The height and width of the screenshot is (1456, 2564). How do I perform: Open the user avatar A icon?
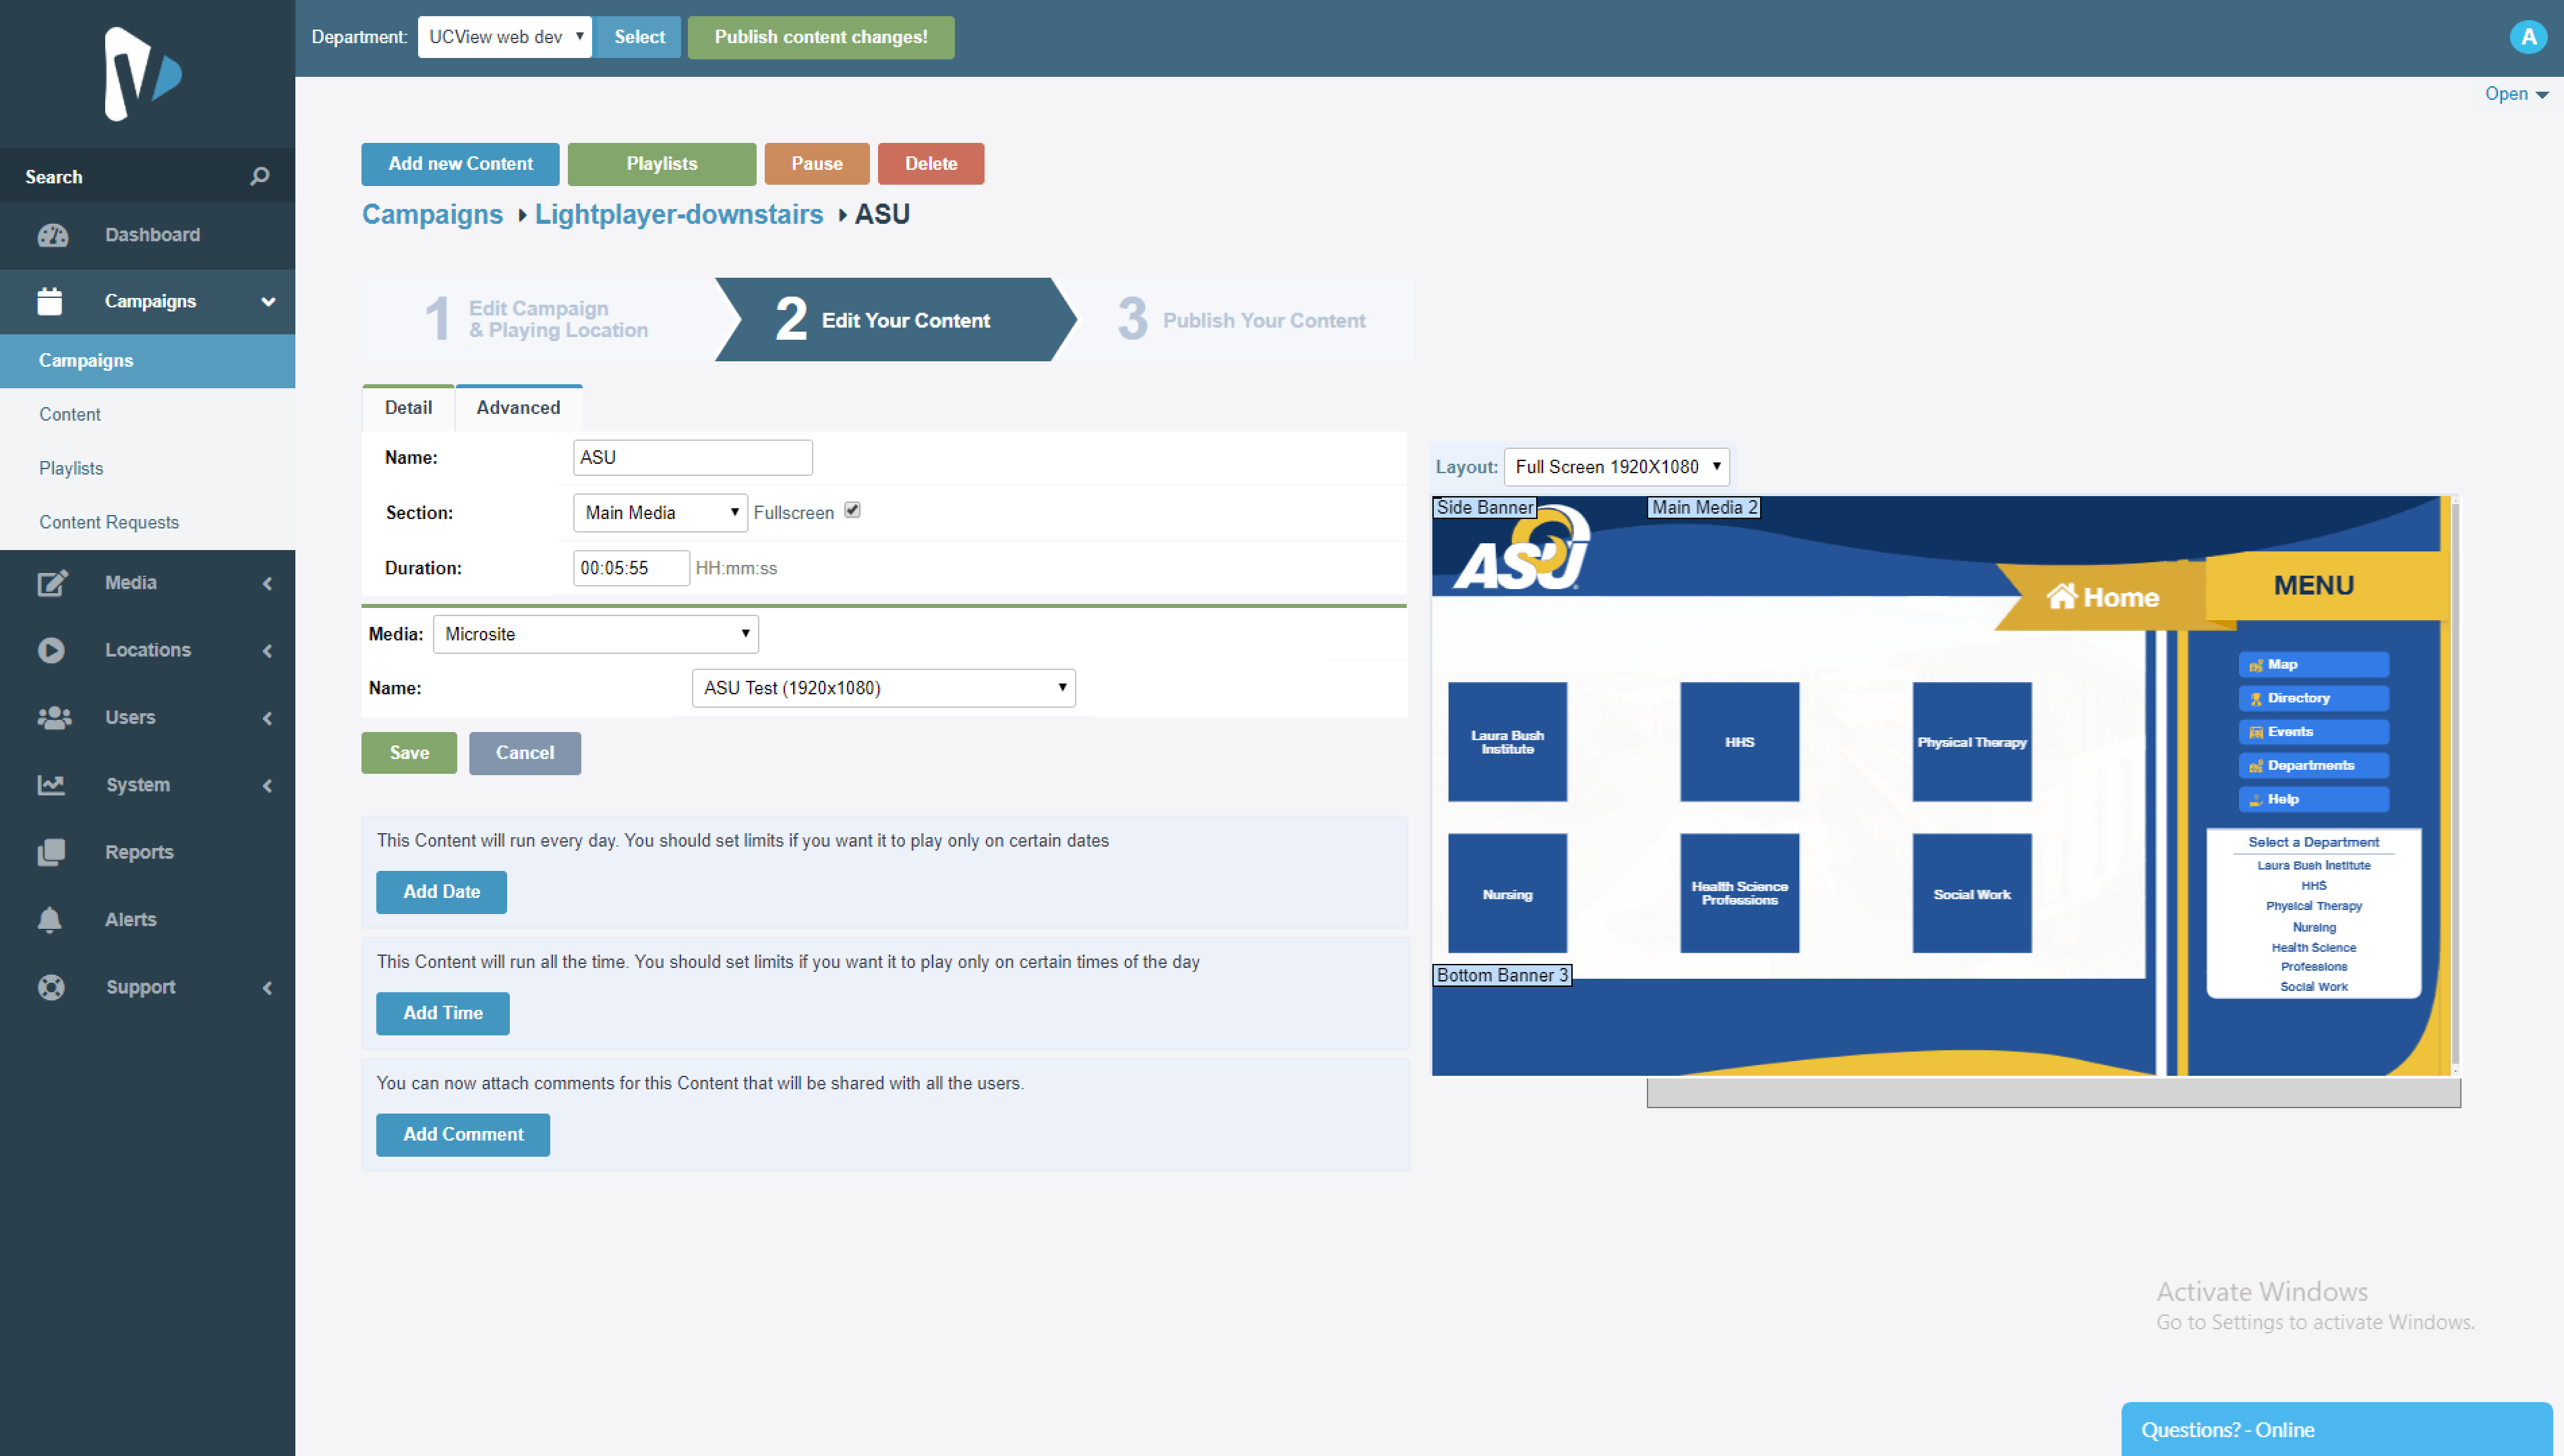pos(2528,37)
